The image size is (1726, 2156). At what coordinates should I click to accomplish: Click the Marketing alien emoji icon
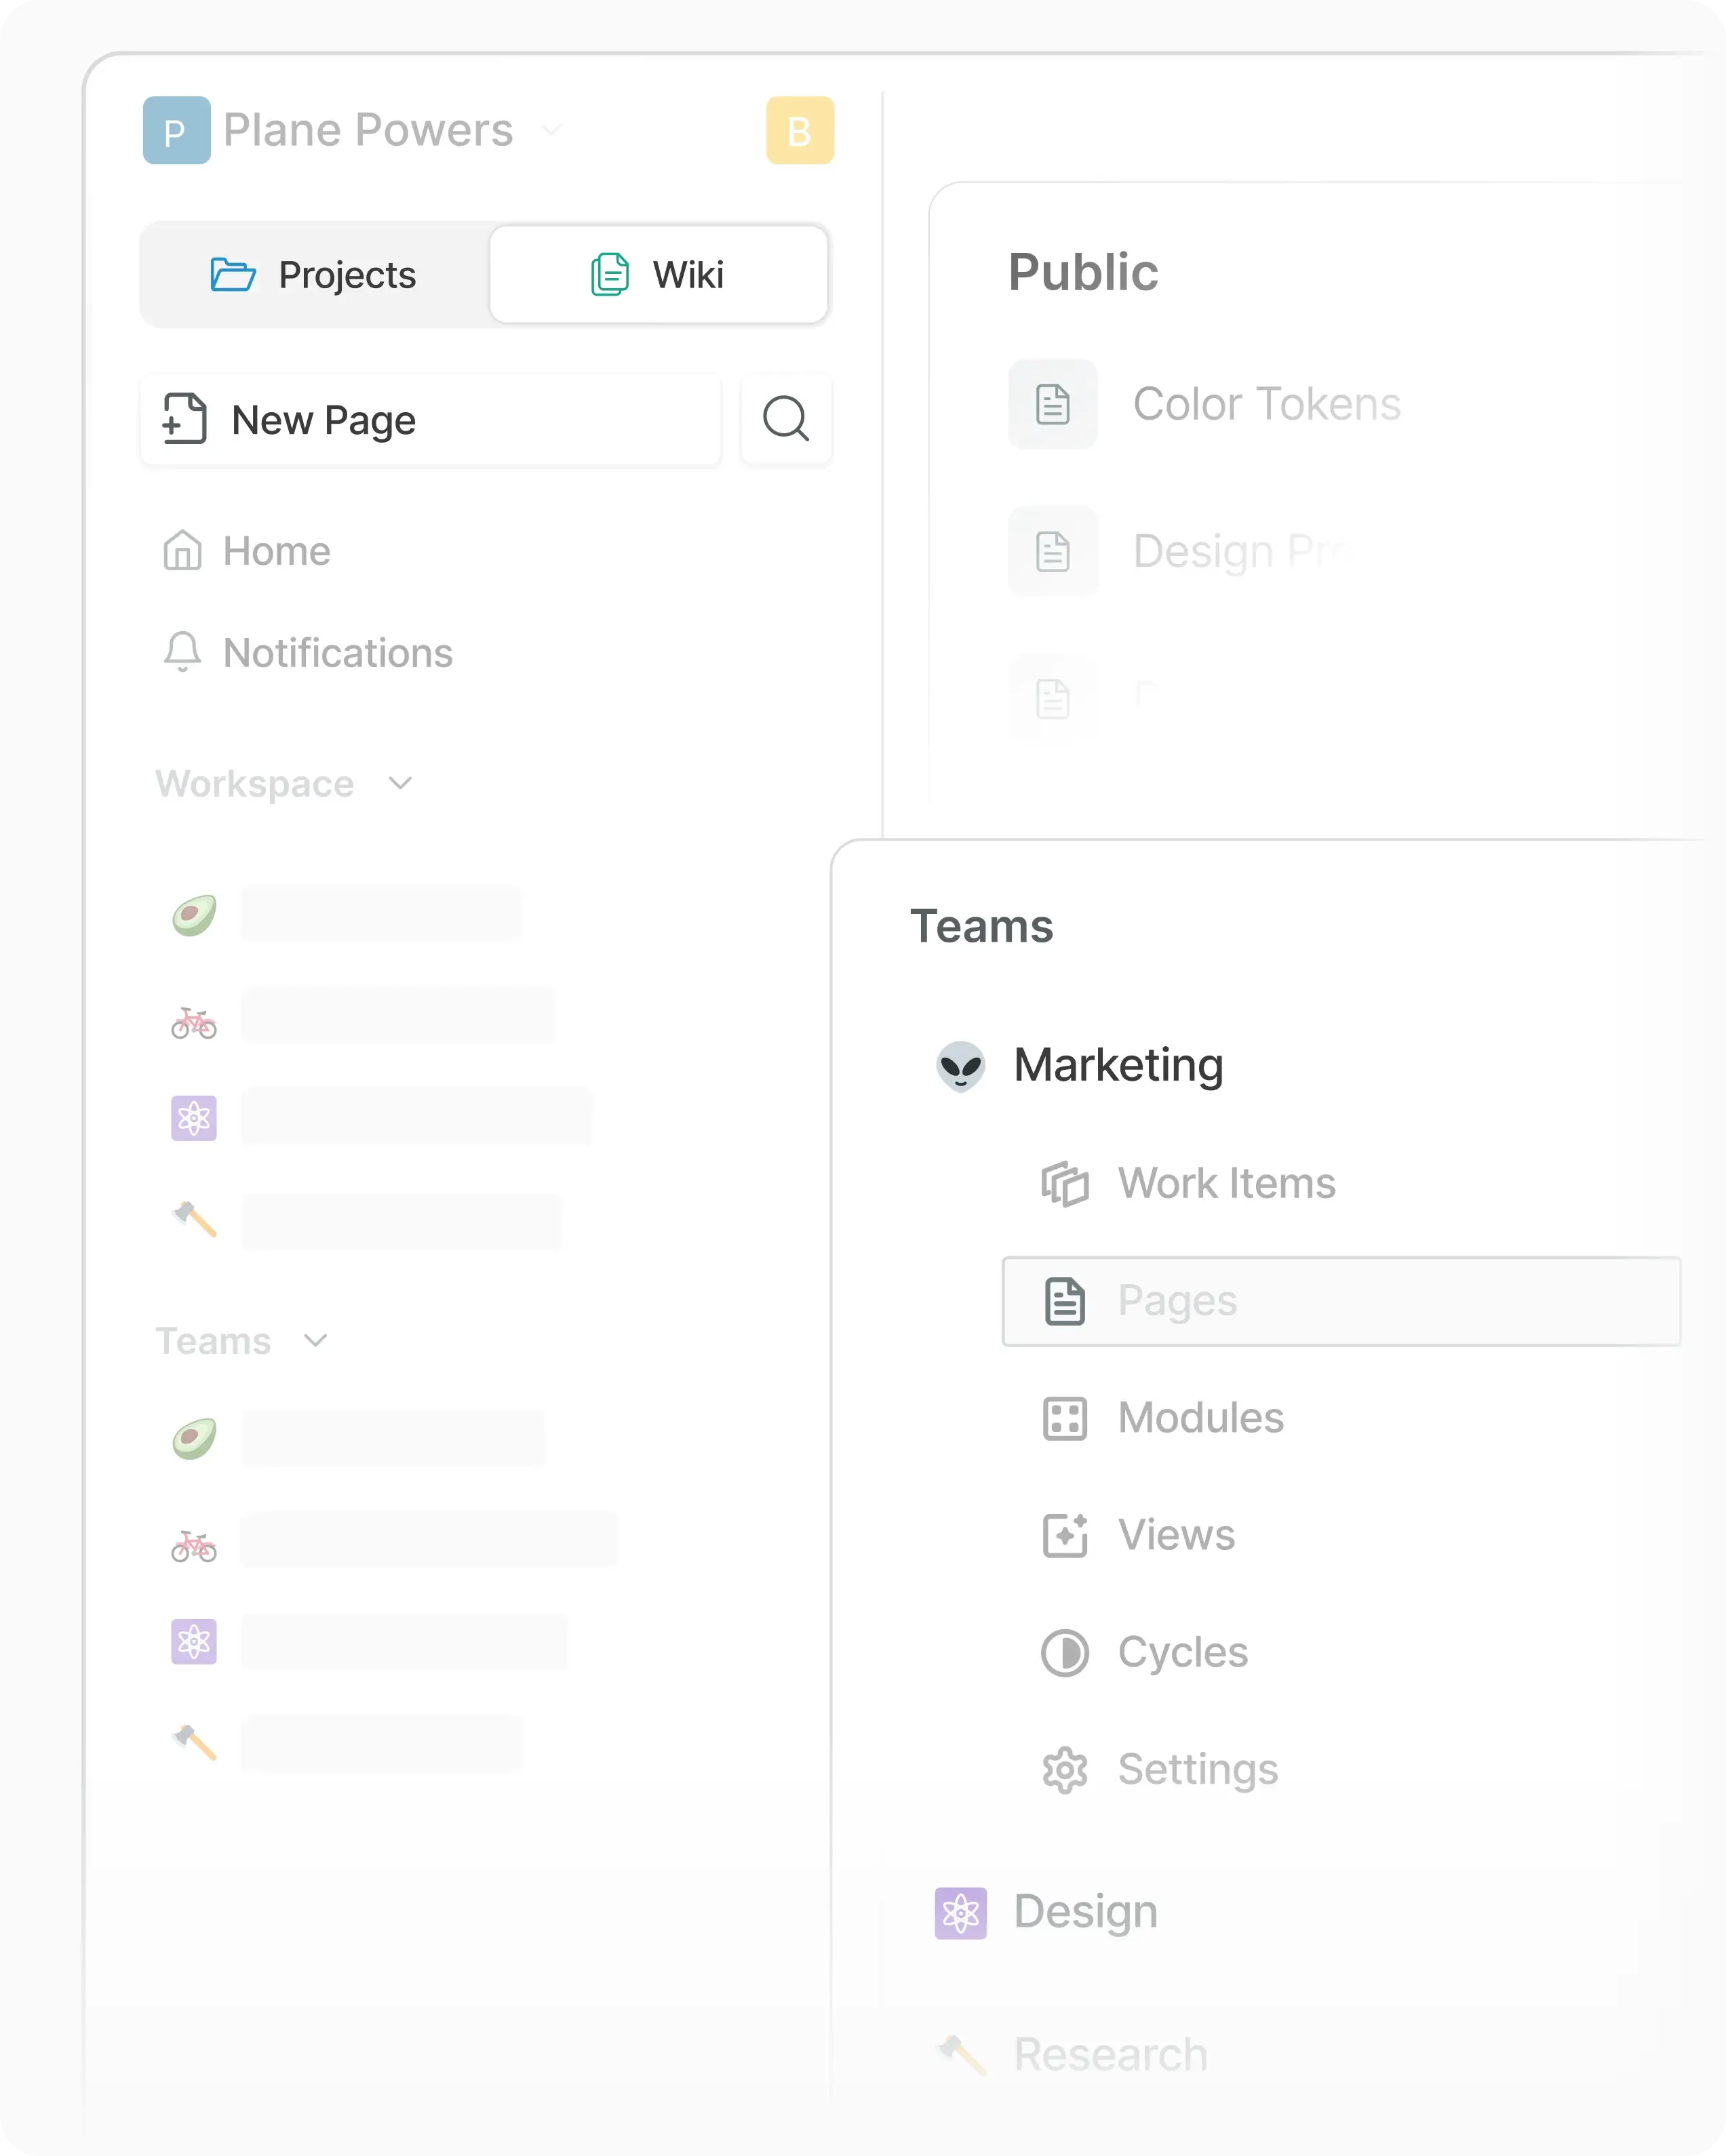pyautogui.click(x=960, y=1066)
